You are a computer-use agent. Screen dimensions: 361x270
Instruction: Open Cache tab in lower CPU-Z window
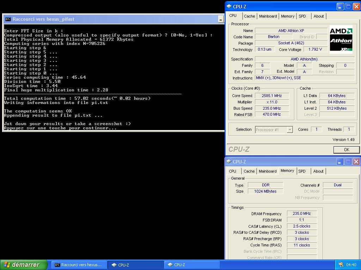coord(249,171)
